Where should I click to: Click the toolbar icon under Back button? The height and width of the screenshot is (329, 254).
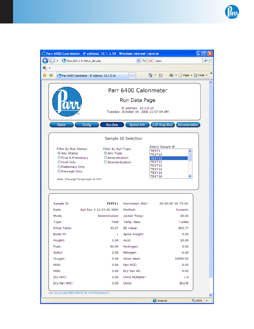pyautogui.click(x=44, y=68)
